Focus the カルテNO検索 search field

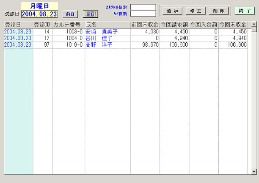pos(143,7)
